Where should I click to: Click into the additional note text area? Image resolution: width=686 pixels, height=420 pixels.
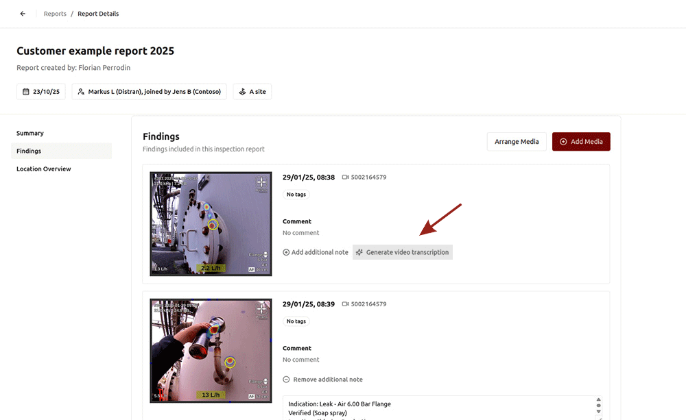point(439,408)
